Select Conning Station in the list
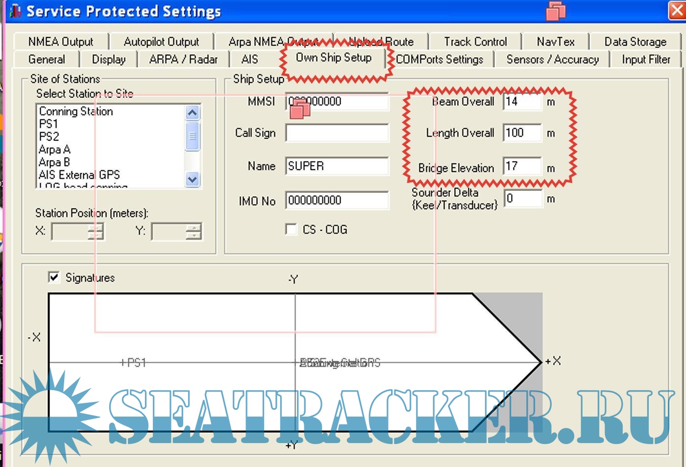The height and width of the screenshot is (467, 686). [76, 112]
